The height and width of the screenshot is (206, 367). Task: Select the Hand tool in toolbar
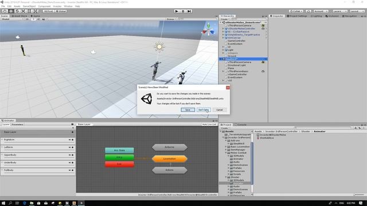click(x=5, y=11)
